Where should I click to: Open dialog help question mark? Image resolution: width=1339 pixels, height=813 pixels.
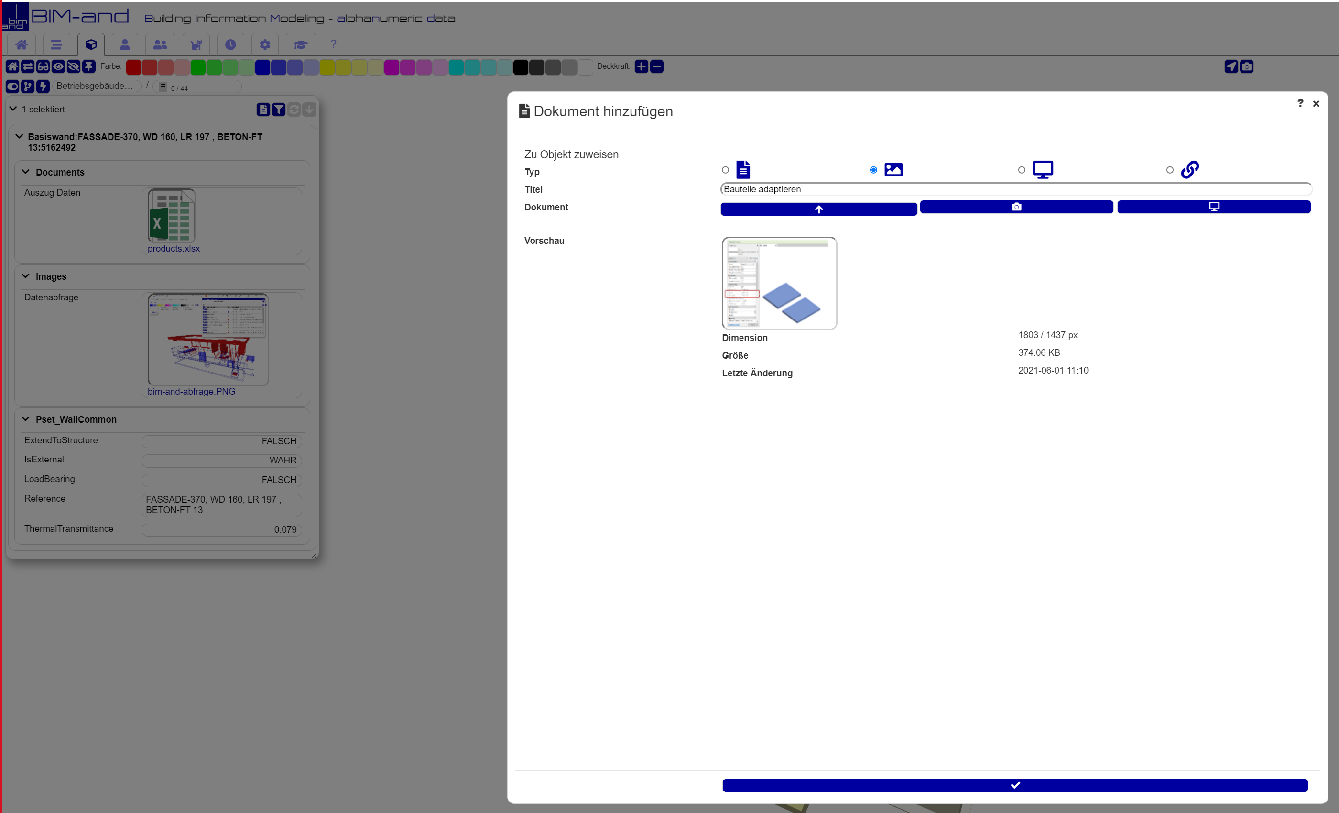point(1300,103)
